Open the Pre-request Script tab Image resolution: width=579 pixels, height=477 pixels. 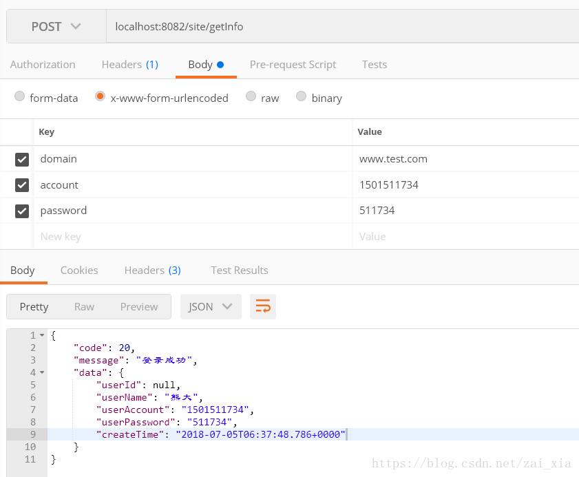tap(293, 64)
